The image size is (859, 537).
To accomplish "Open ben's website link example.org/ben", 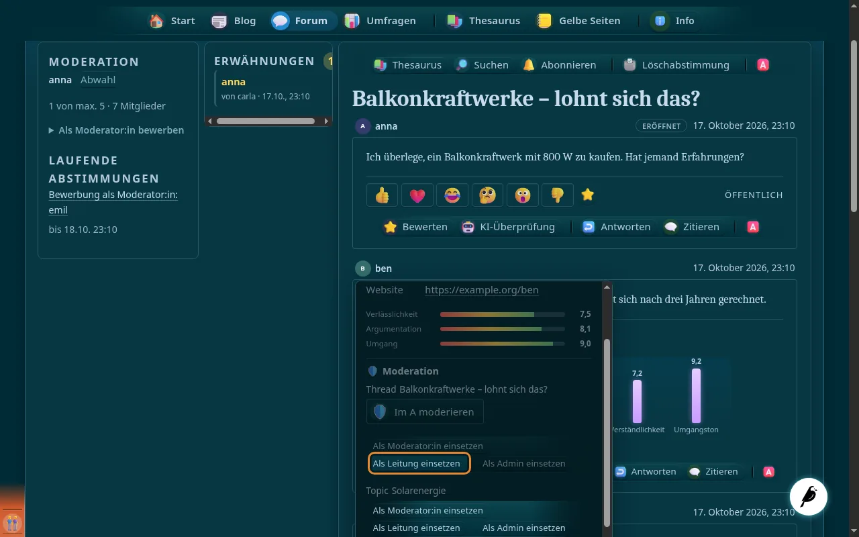I will coord(482,290).
